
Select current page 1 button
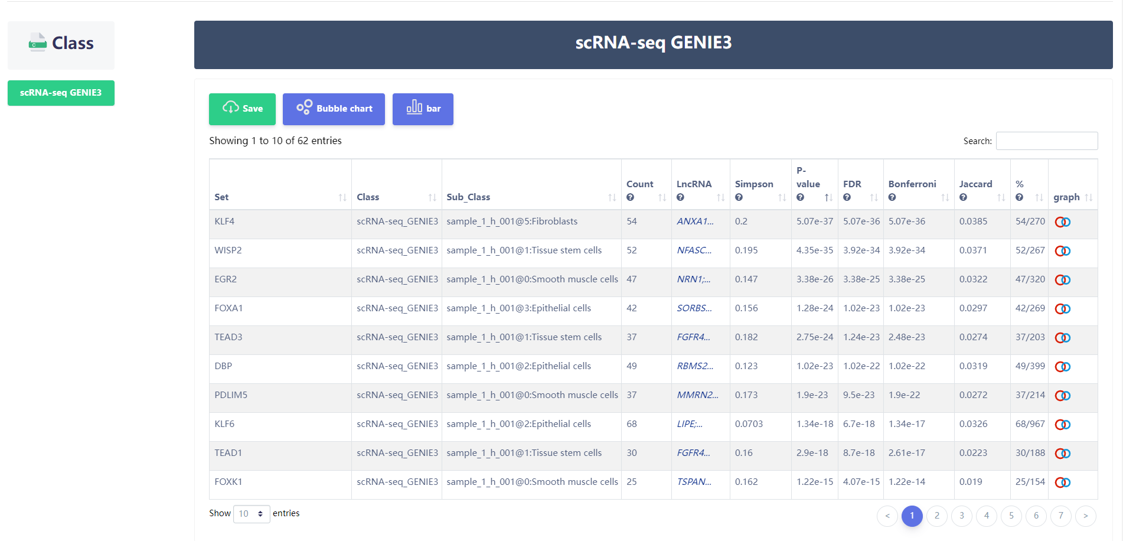(x=912, y=516)
